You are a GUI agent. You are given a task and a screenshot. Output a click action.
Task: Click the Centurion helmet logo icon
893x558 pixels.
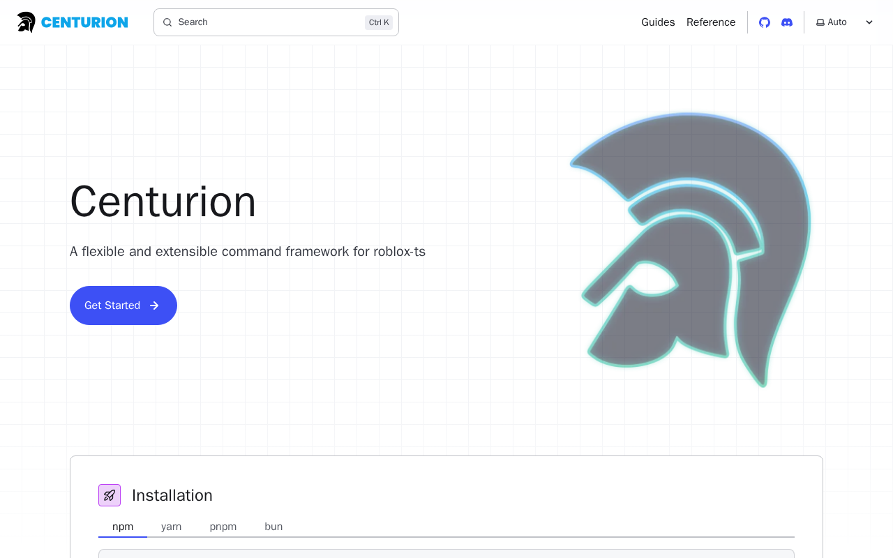pos(27,22)
